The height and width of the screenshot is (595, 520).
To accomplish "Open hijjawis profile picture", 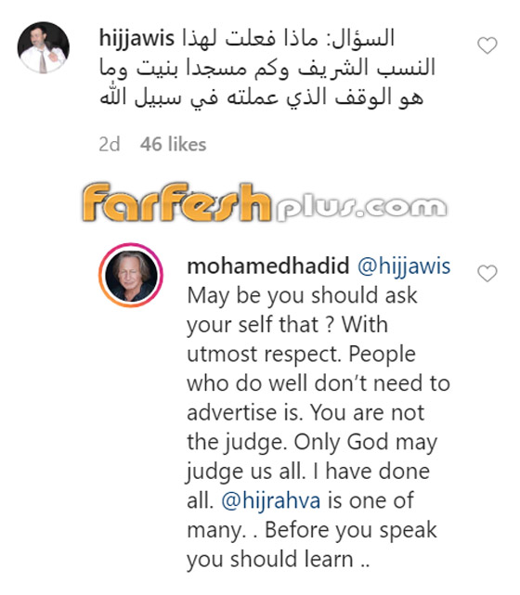I will [x=44, y=47].
